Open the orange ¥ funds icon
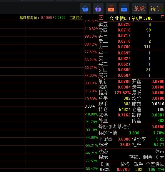The width and height of the screenshot is (165, 172). [111, 9]
